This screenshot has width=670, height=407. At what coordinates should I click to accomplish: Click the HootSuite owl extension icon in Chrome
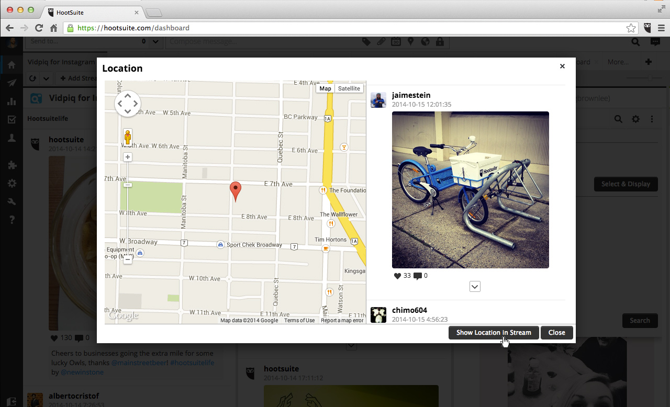pos(647,28)
